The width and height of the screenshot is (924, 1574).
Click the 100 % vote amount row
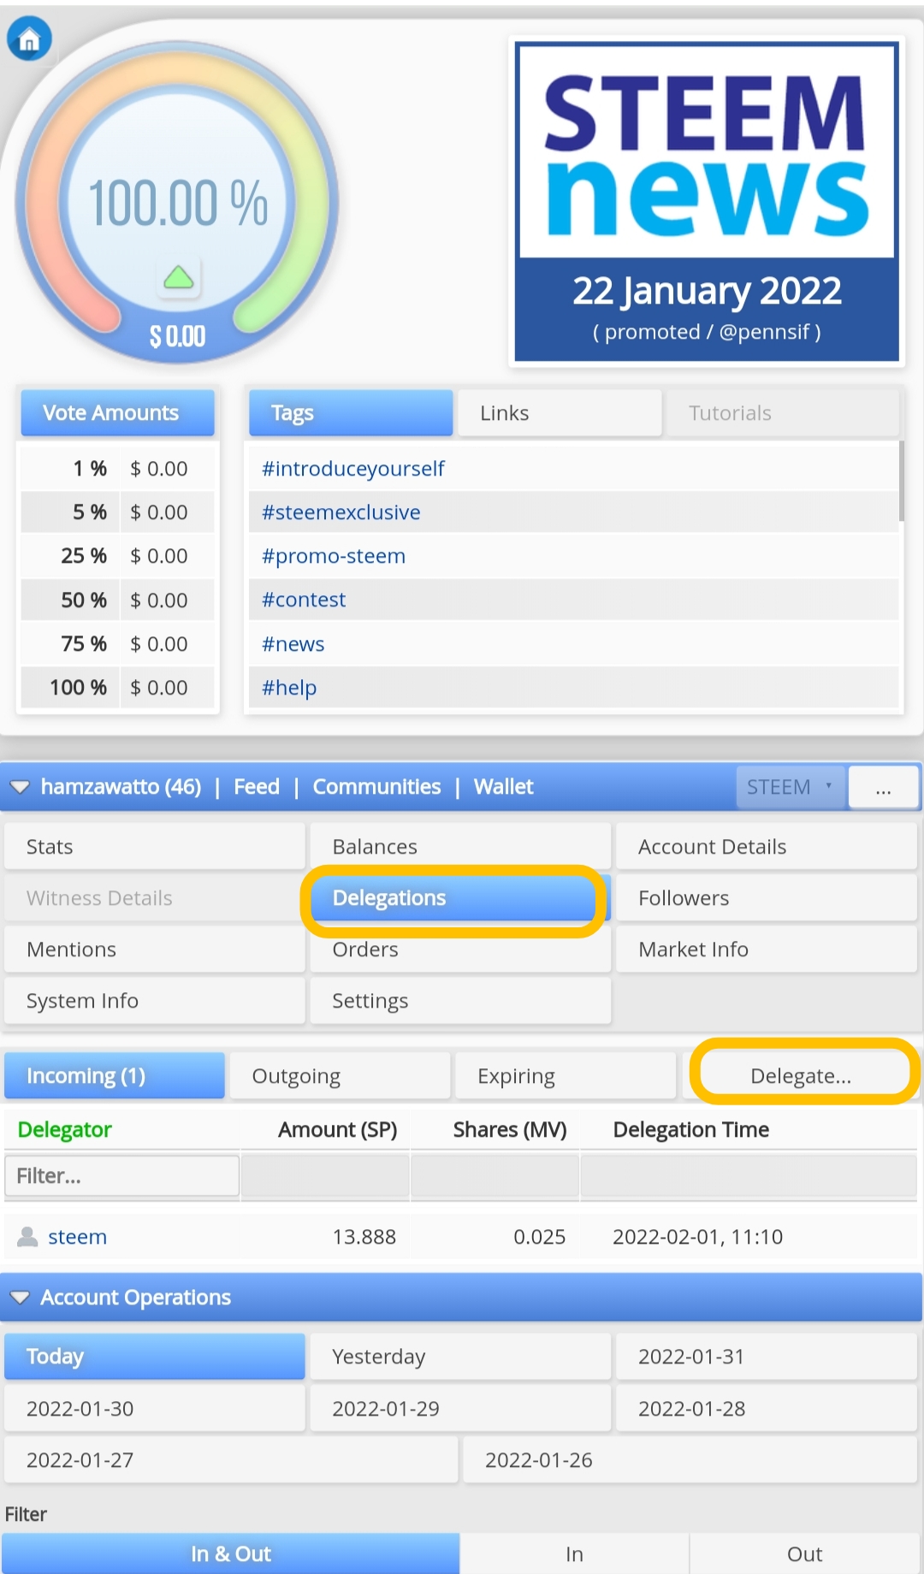click(x=118, y=688)
